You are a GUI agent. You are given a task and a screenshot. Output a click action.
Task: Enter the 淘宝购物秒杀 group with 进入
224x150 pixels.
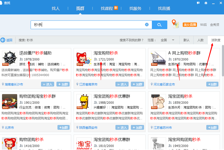click(x=122, y=84)
